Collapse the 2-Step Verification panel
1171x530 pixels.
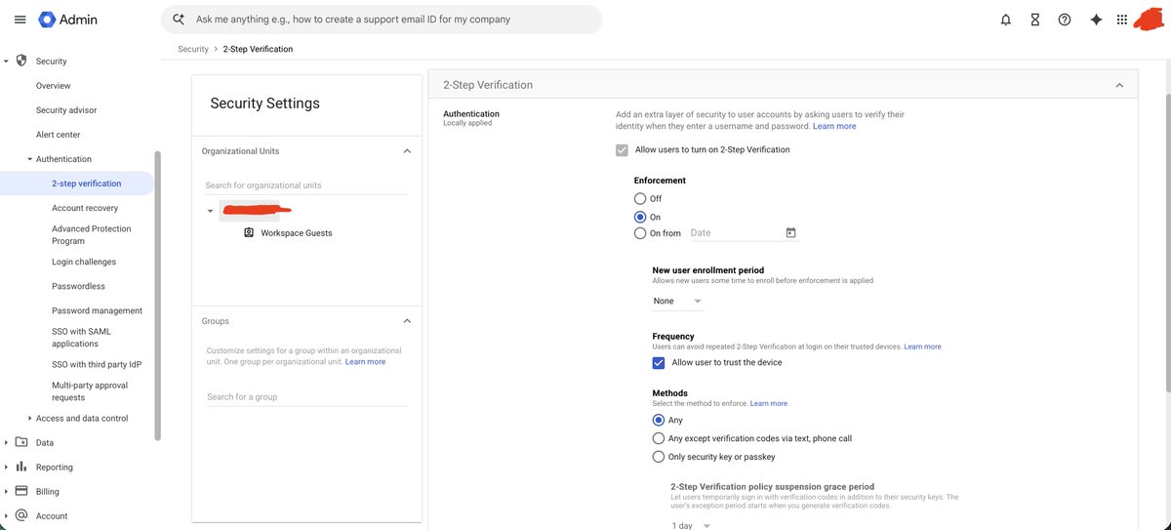pos(1119,85)
